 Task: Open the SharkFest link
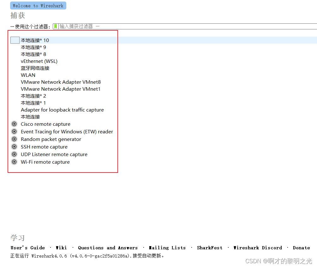coord(210,248)
